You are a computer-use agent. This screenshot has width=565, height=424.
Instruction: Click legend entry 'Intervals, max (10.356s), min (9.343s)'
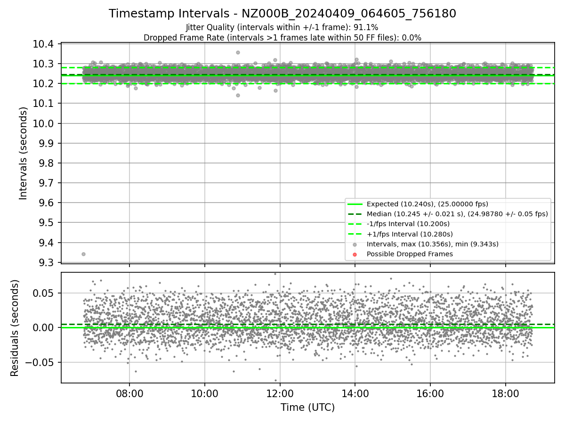(x=432, y=244)
